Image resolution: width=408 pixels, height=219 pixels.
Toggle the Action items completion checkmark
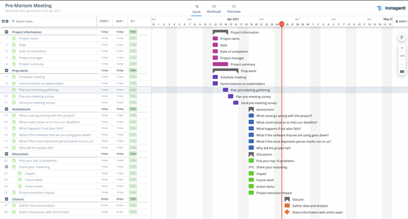click(20, 186)
